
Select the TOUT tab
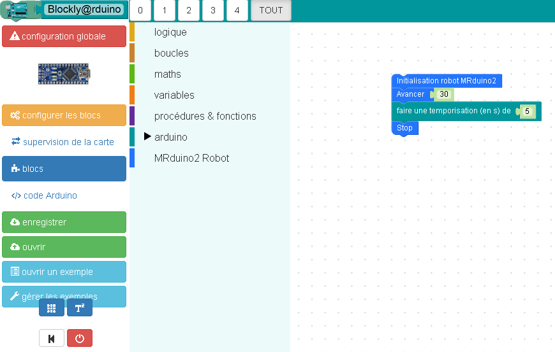[x=270, y=11]
